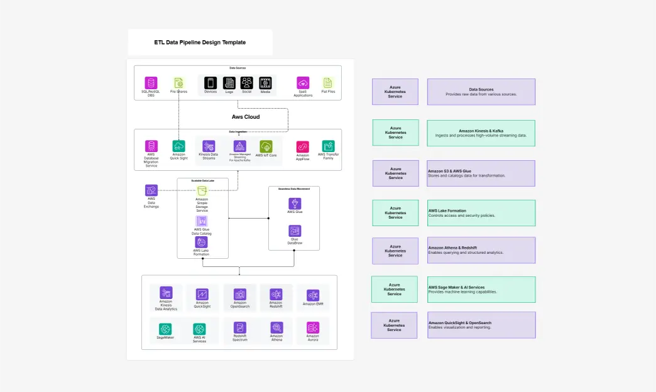Screen dimensions: 656x392
Task: Select Azure Kubernetes Service box beside Sage Maker legend
Action: coord(394,289)
